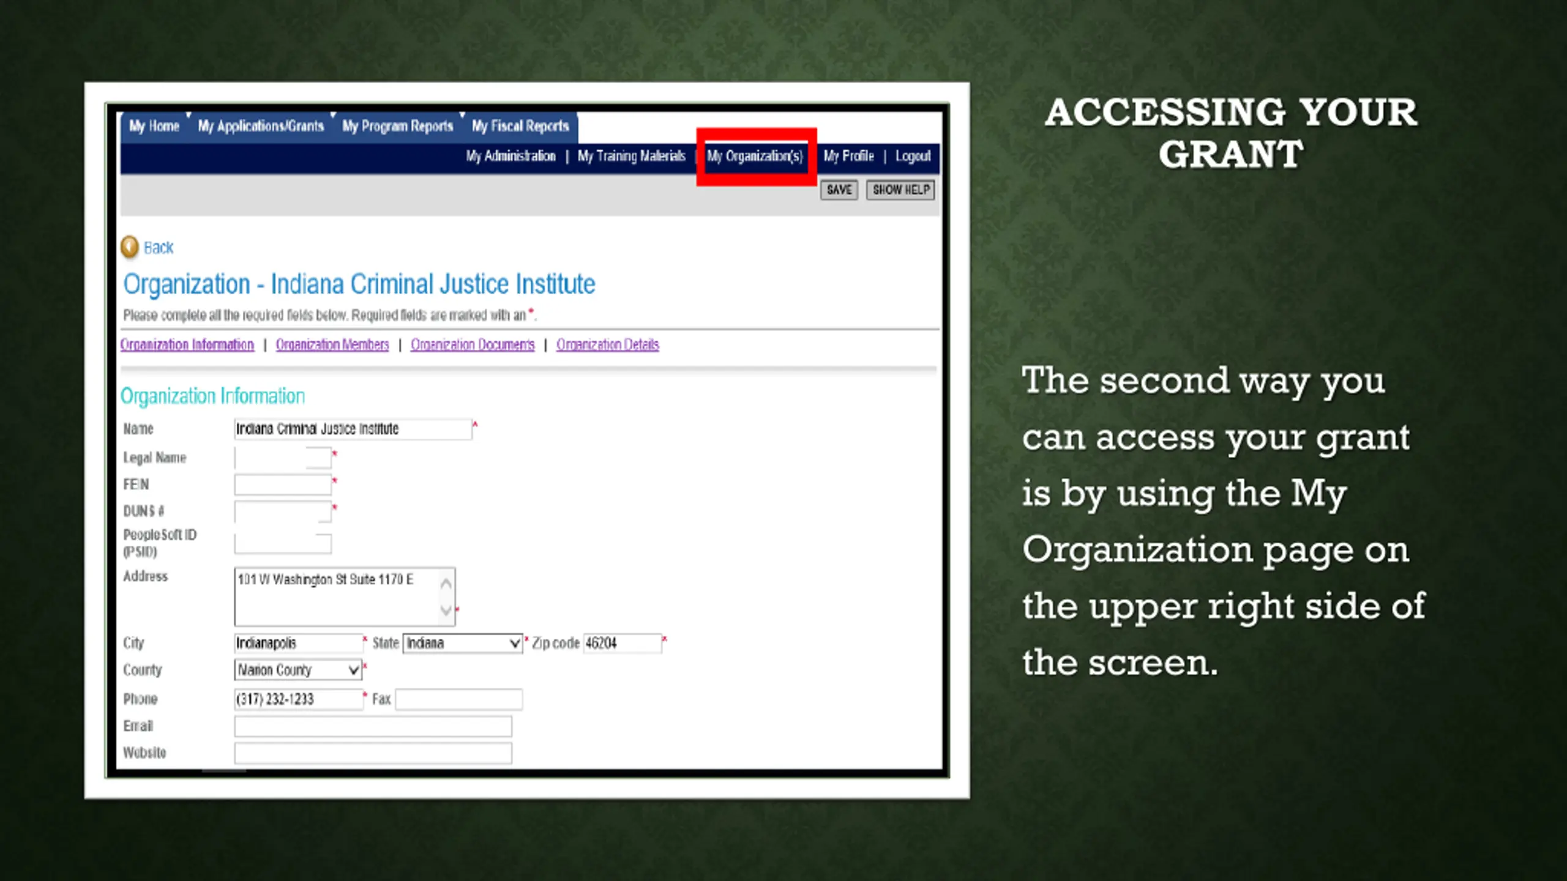
Task: Open Organization Details link
Action: coord(608,344)
